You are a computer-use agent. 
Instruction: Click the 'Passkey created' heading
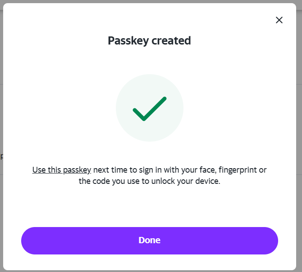[149, 40]
